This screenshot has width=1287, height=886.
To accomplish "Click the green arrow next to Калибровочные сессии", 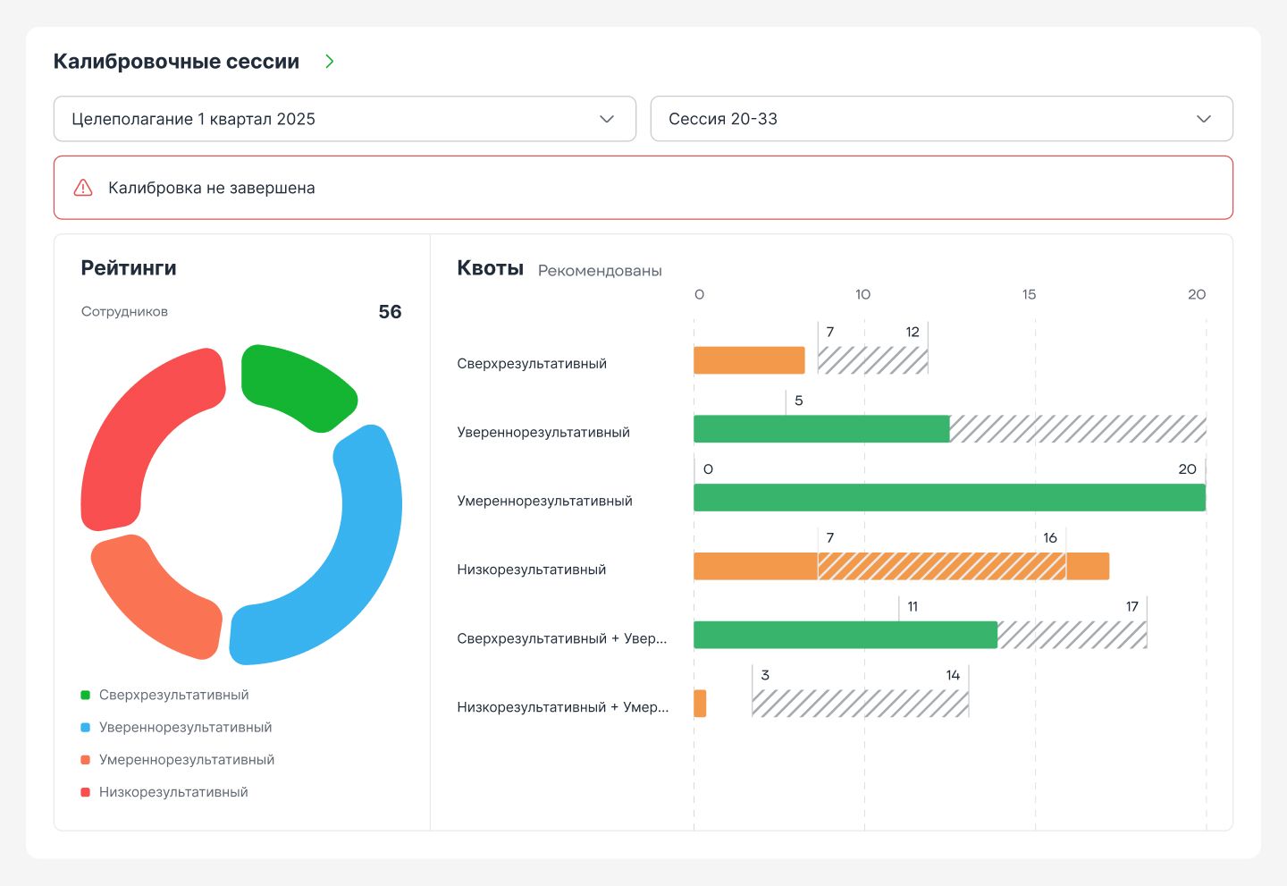I will click(330, 62).
